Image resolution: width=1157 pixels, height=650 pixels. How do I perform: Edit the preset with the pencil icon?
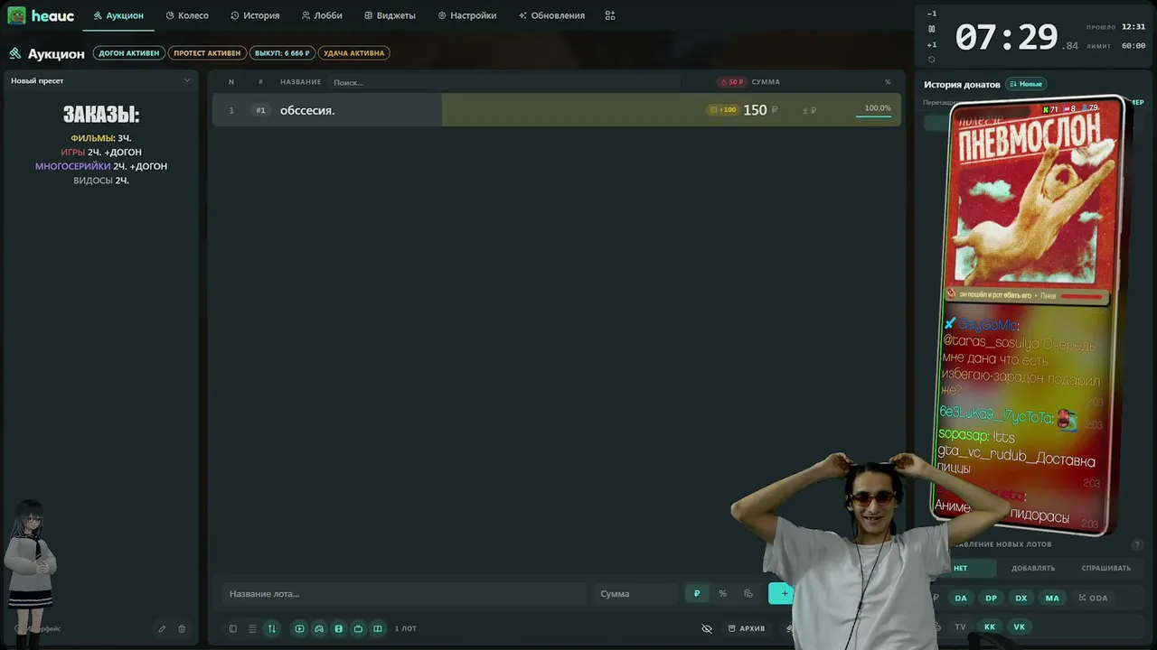162,628
